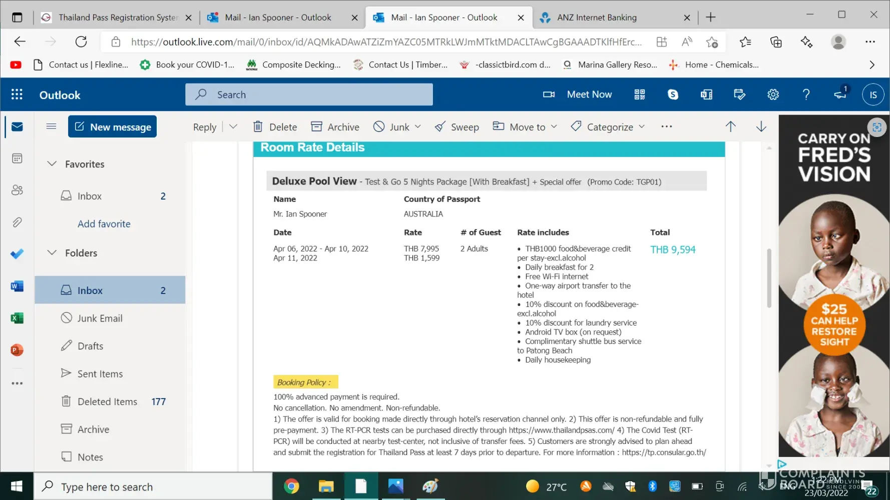
Task: Open the Calendar icon in left rail
Action: click(17, 158)
